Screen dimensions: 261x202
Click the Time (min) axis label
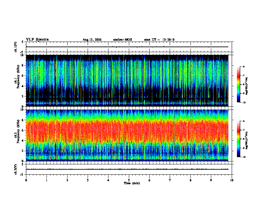point(132,183)
